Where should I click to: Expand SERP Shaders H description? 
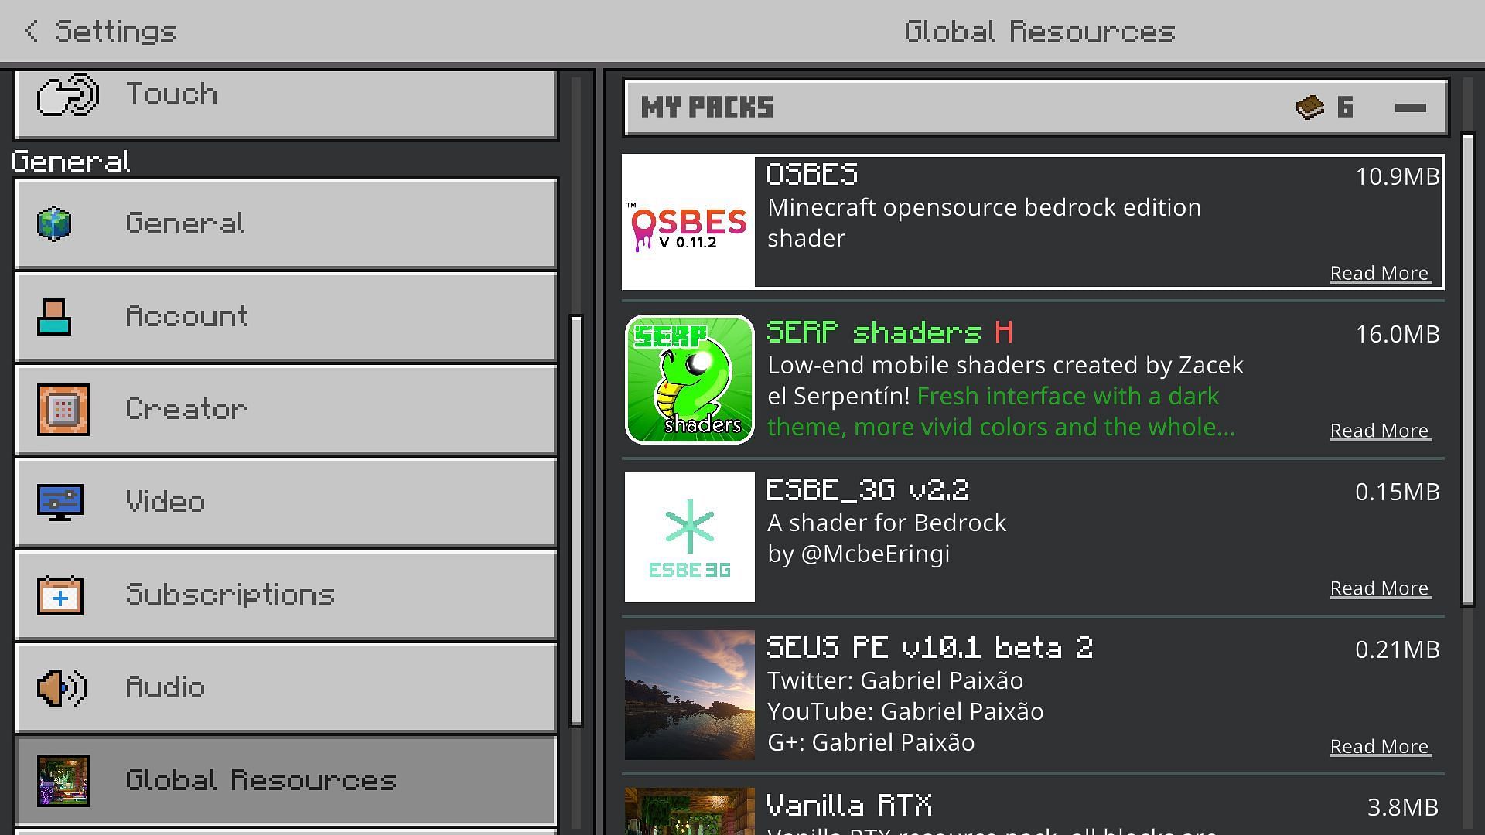[x=1380, y=429]
